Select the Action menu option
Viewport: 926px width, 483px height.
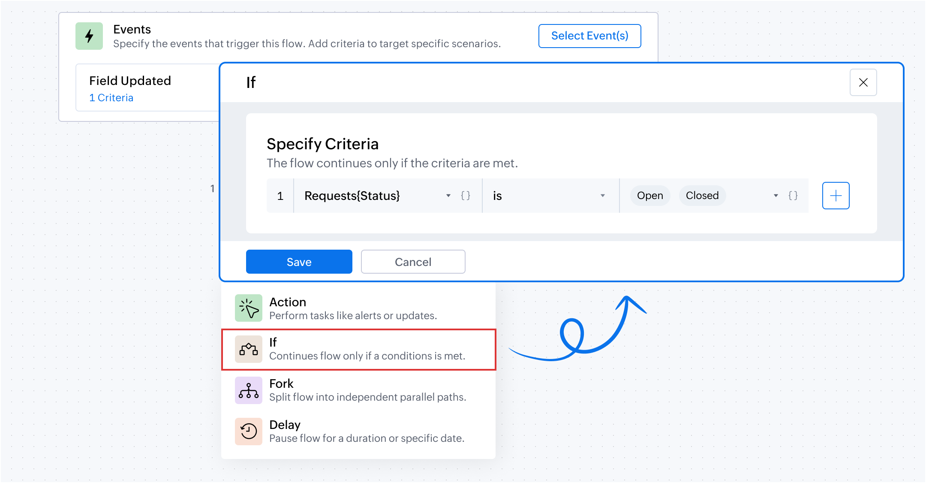[358, 308]
